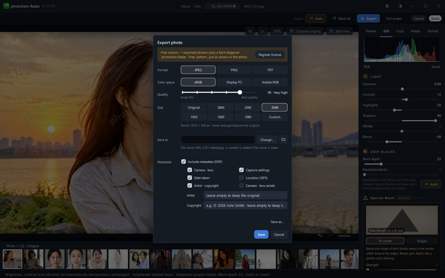Click the Artist text field

(245, 195)
